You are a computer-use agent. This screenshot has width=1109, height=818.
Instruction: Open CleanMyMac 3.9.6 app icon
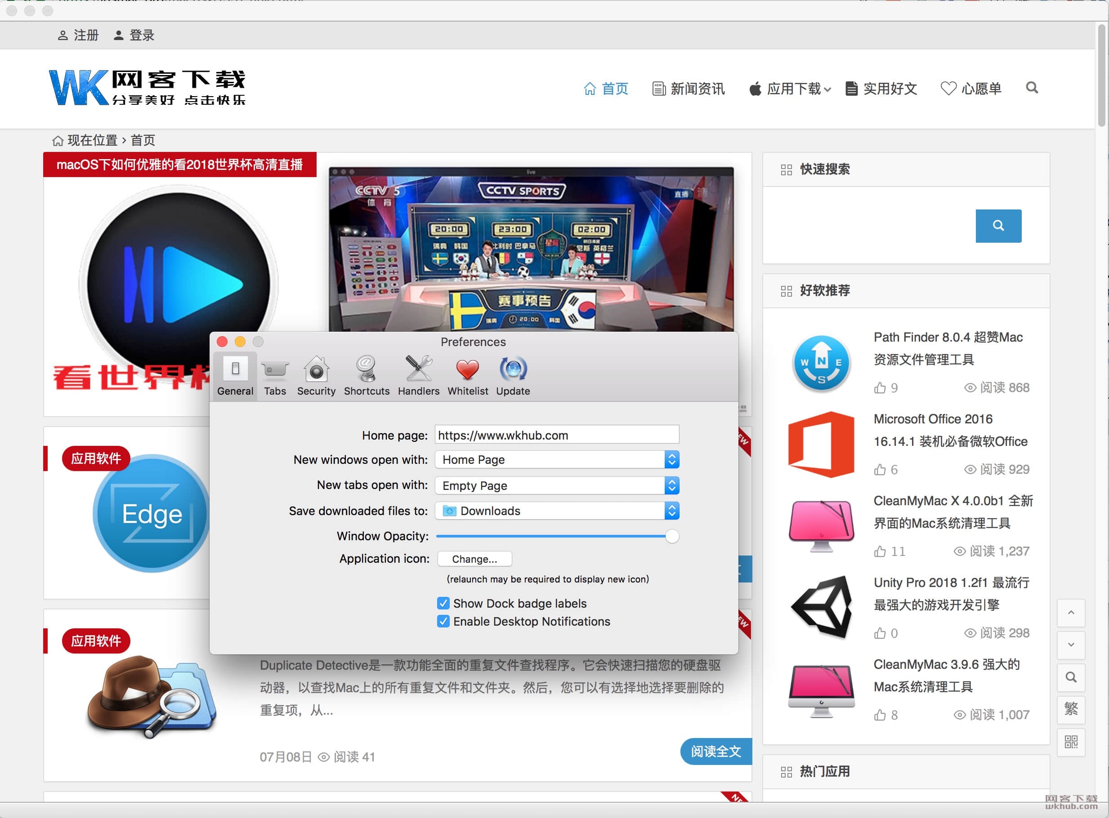click(x=821, y=690)
